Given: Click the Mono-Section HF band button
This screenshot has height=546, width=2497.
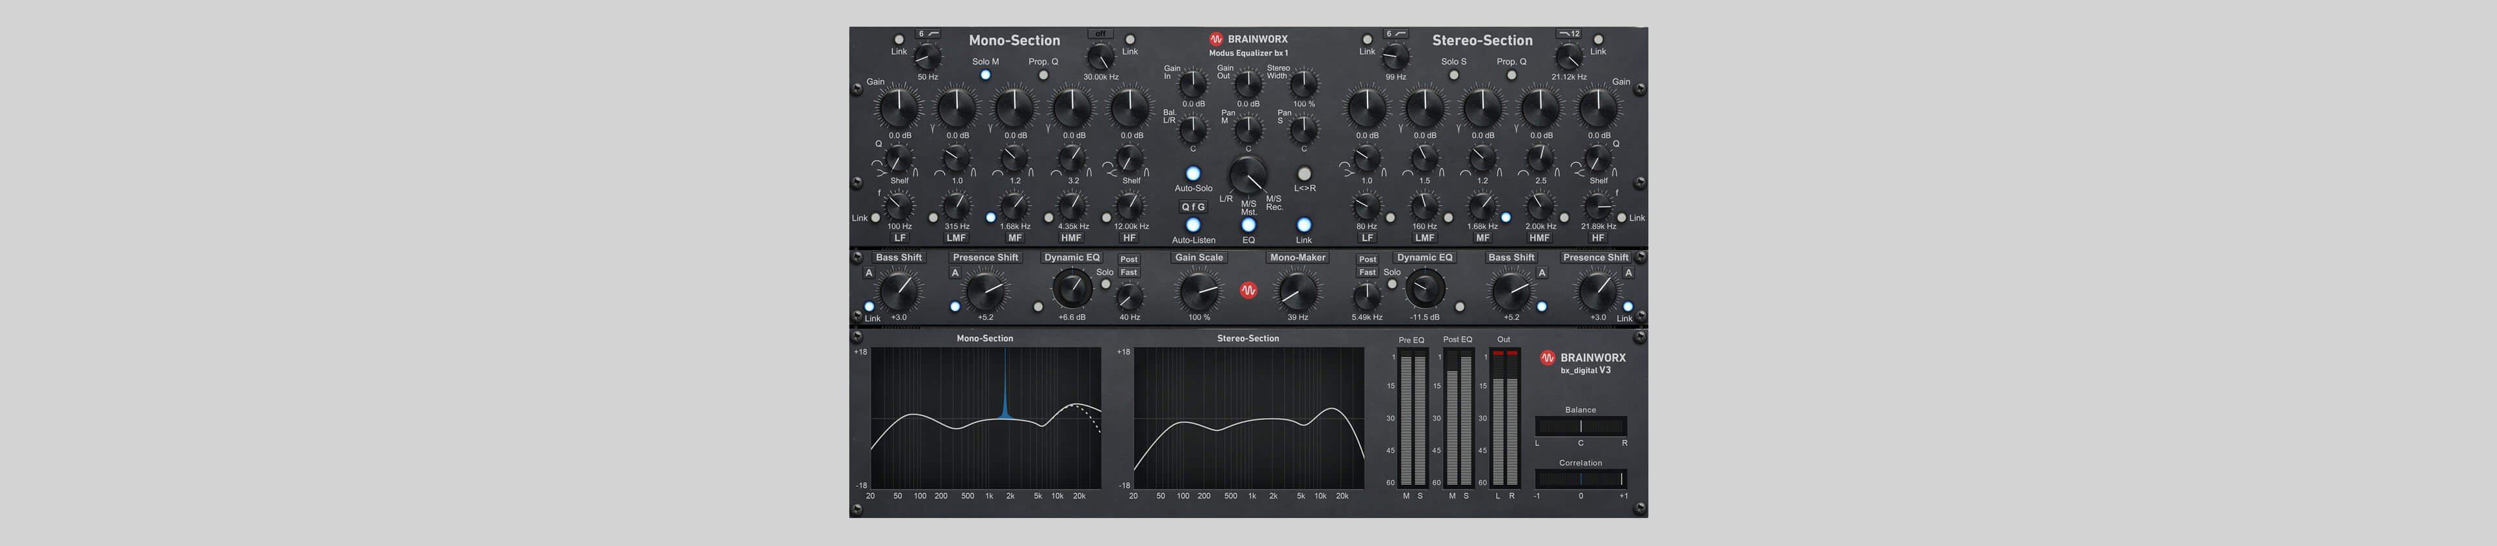Looking at the screenshot, I should click(x=1130, y=238).
